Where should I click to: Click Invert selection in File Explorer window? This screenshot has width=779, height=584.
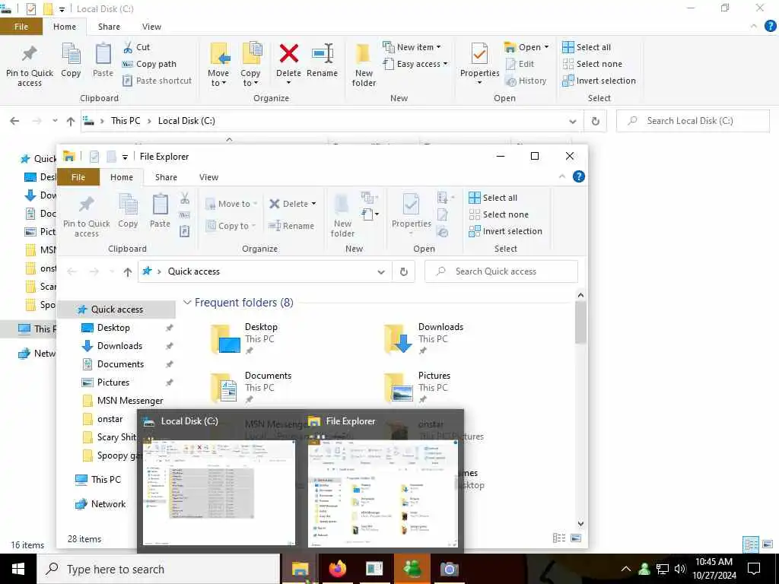[505, 231]
